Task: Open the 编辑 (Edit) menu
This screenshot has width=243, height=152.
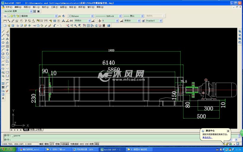Action: coord(18,7)
